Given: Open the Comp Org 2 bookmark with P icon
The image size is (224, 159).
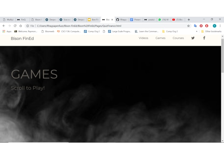Looking at the screenshot, I should click(92, 31).
